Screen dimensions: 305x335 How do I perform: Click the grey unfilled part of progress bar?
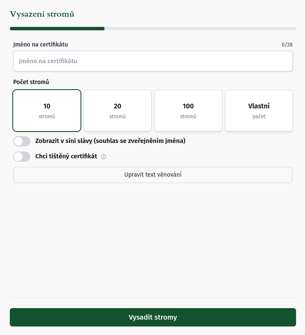tap(200, 29)
